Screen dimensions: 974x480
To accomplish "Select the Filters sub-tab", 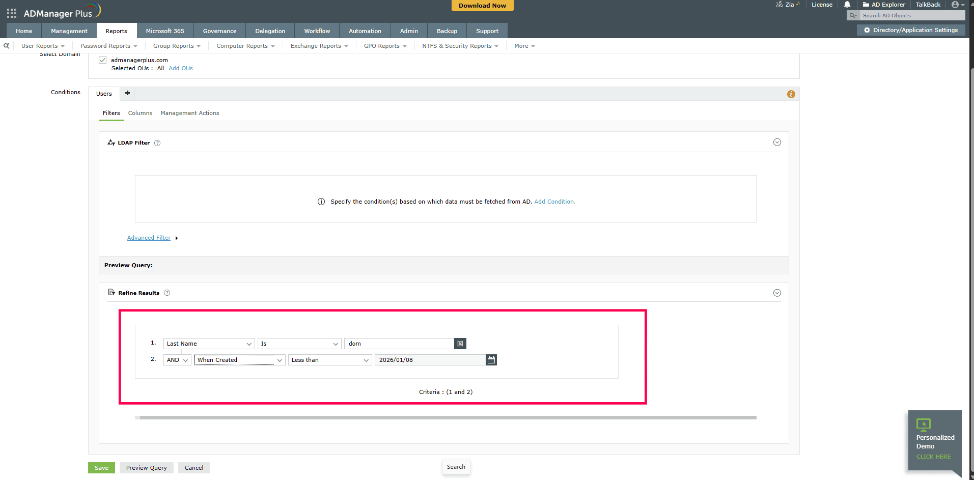I will coord(112,113).
